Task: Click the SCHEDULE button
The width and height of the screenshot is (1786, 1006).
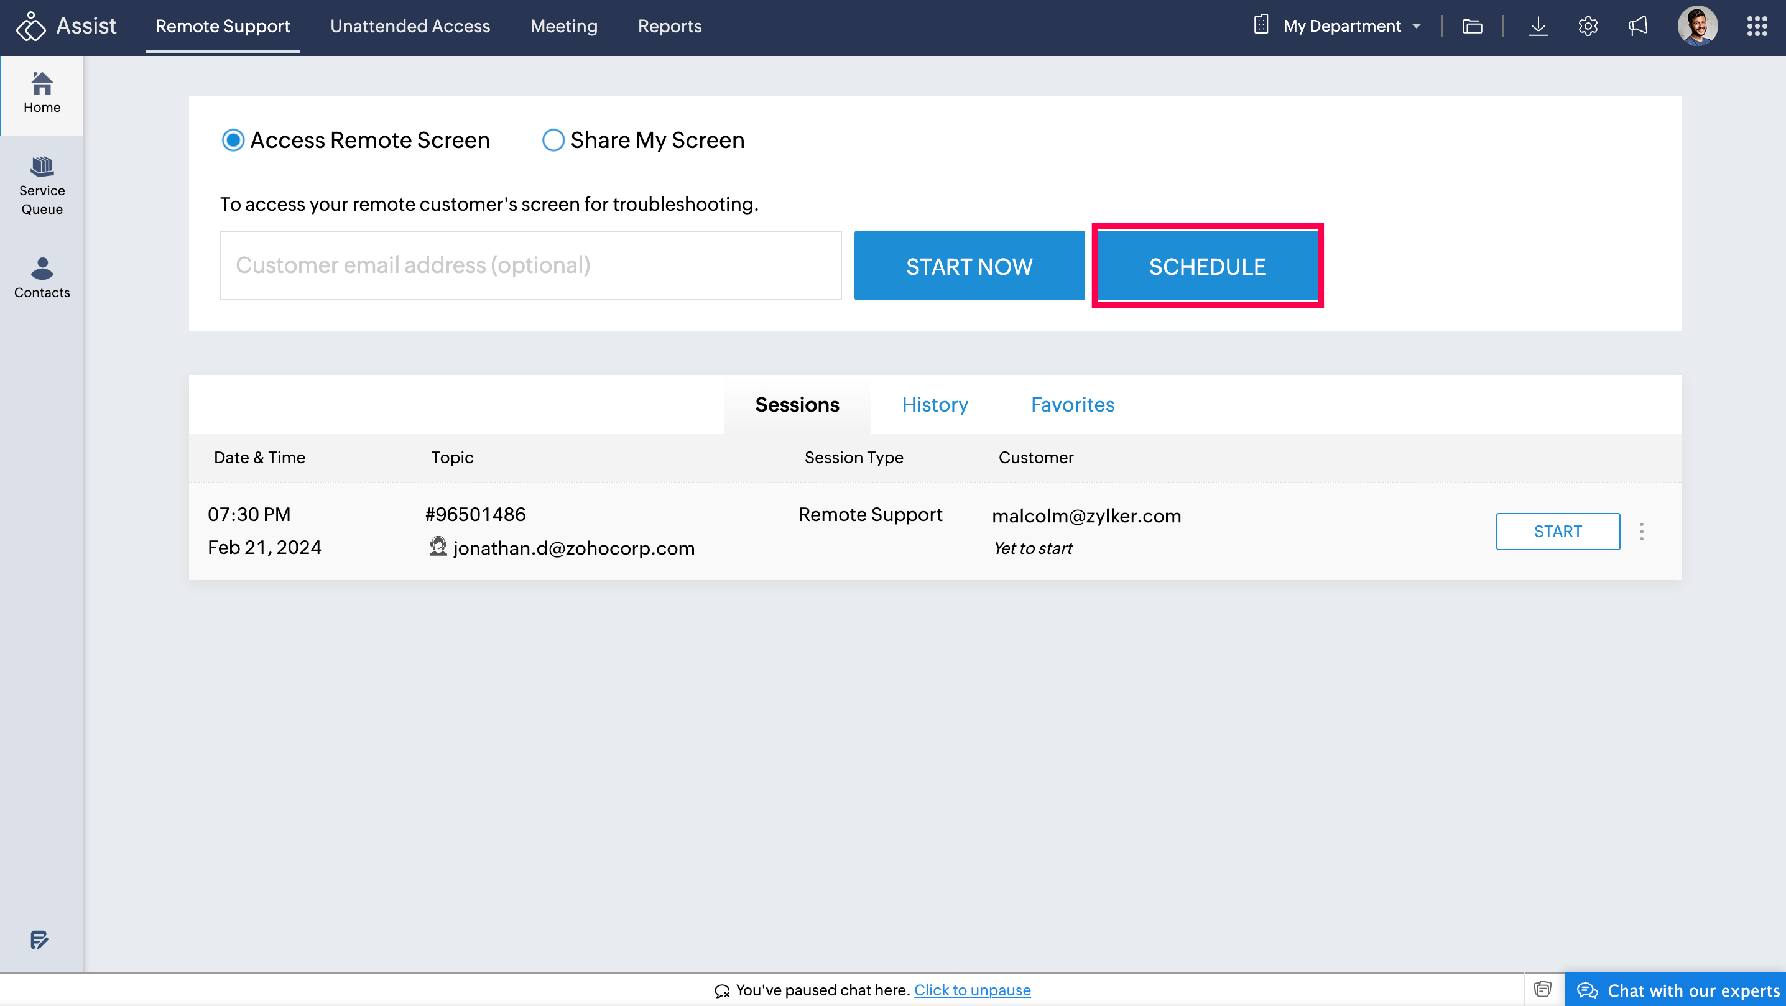Action: tap(1207, 266)
